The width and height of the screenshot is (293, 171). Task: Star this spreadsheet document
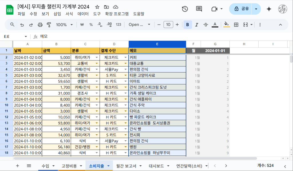click(97, 7)
